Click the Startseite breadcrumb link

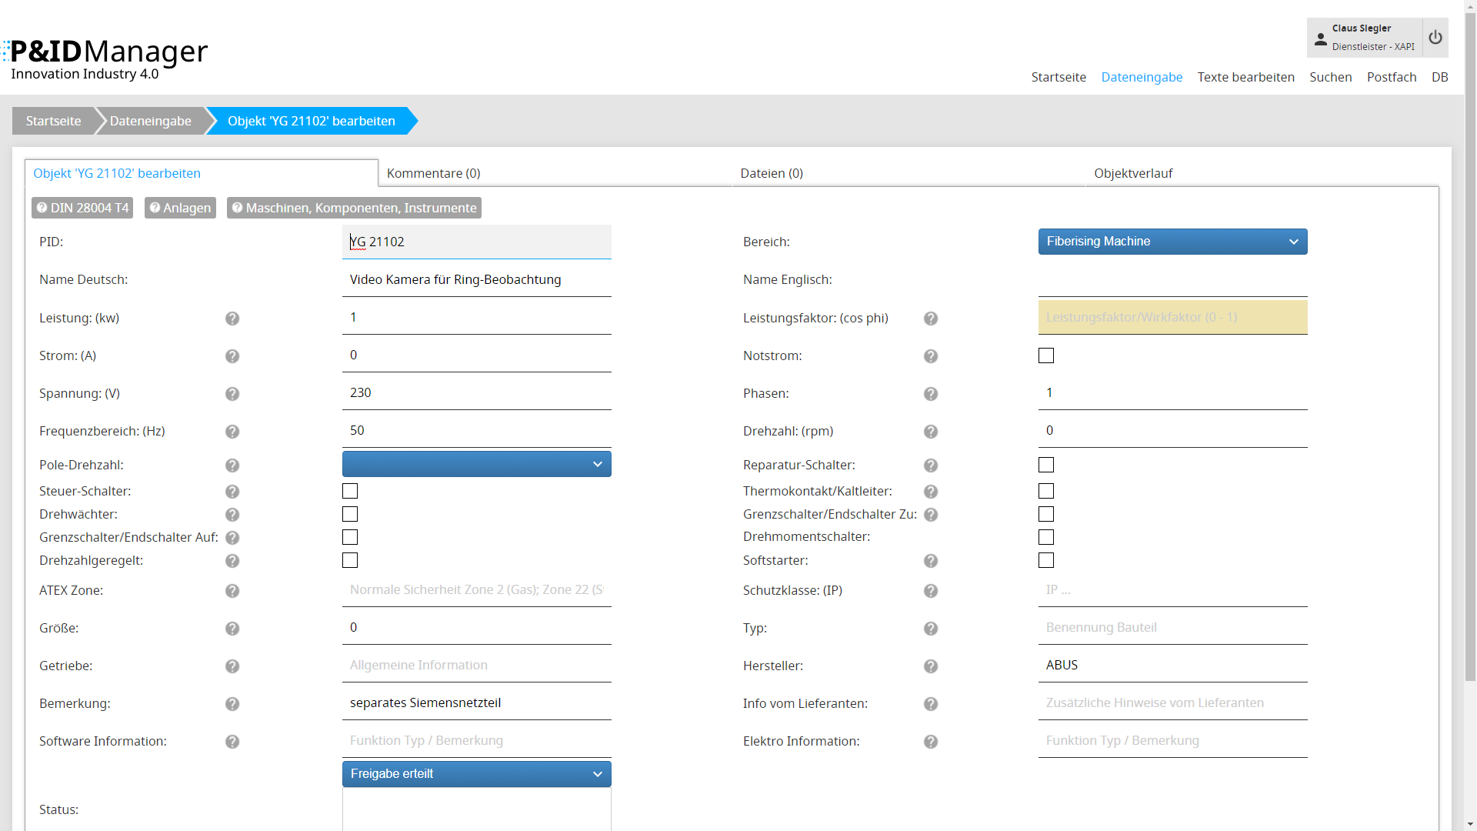click(x=53, y=121)
